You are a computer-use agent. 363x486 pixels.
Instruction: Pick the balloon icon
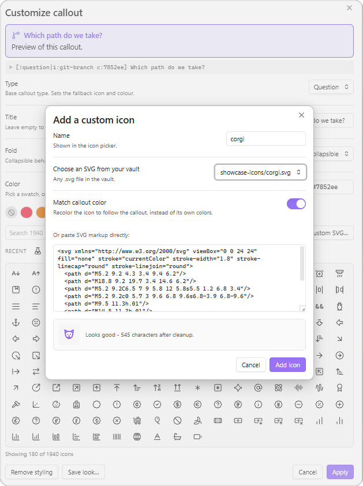coord(158,421)
